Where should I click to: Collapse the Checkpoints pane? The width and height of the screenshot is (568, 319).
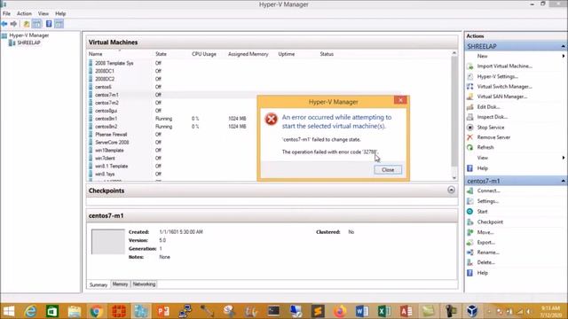pos(451,190)
